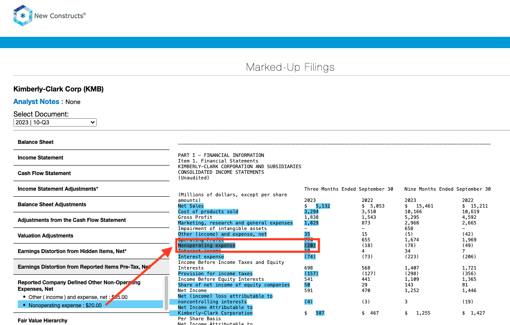
Task: Expand Valuation Adjustments section
Action: tap(91, 236)
